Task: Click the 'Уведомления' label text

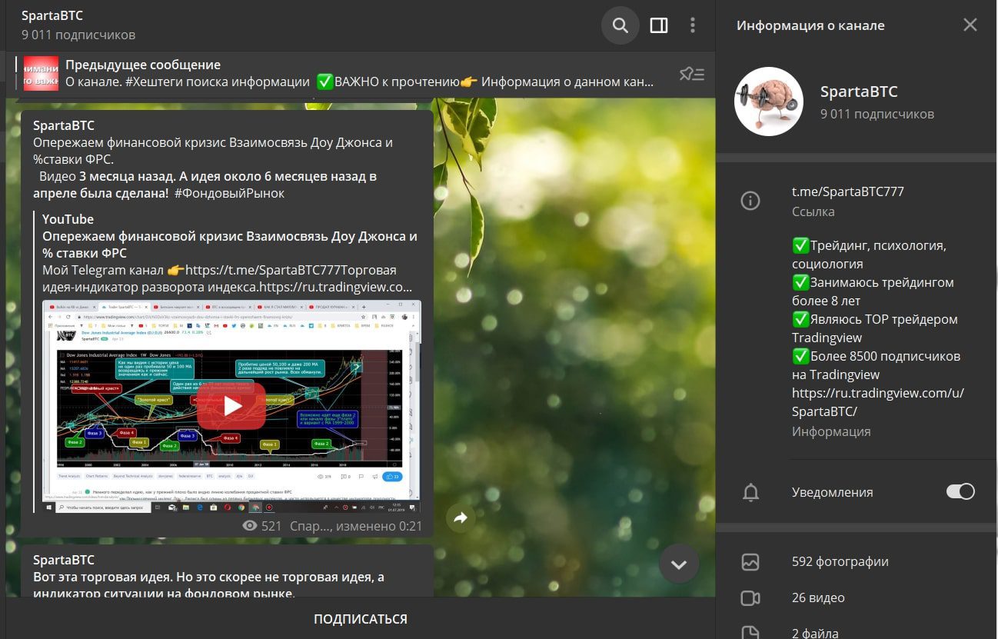Action: click(x=833, y=492)
